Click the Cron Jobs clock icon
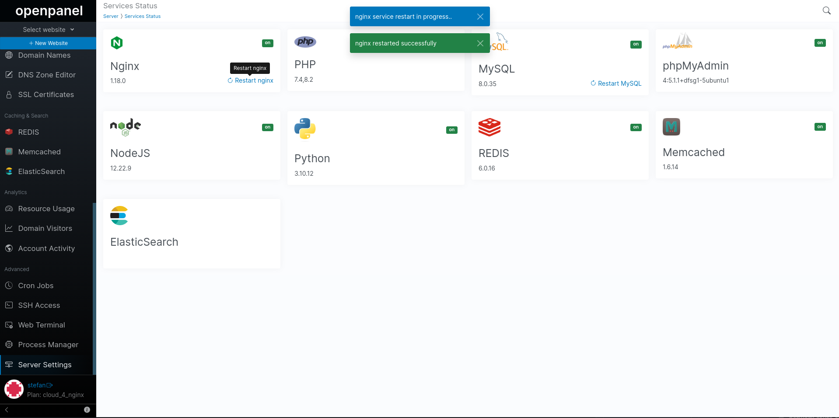This screenshot has height=418, width=839. [x=9, y=286]
